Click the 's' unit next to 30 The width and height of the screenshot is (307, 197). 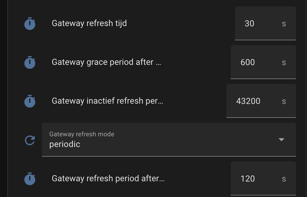pos(284,24)
